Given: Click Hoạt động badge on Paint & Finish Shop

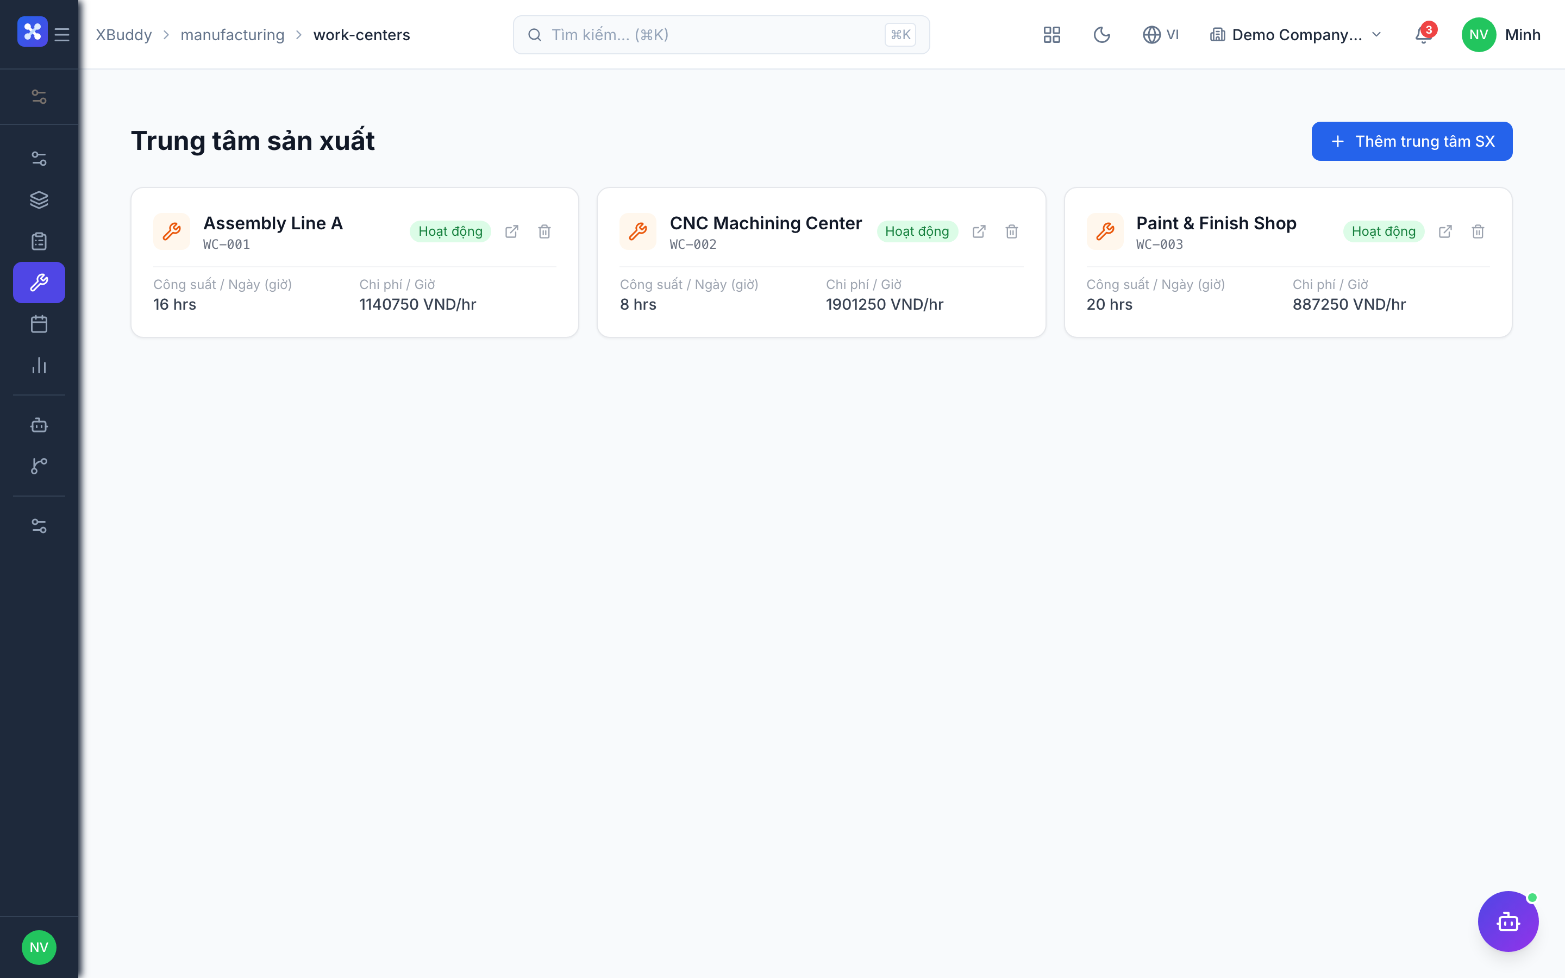Looking at the screenshot, I should click(1384, 231).
